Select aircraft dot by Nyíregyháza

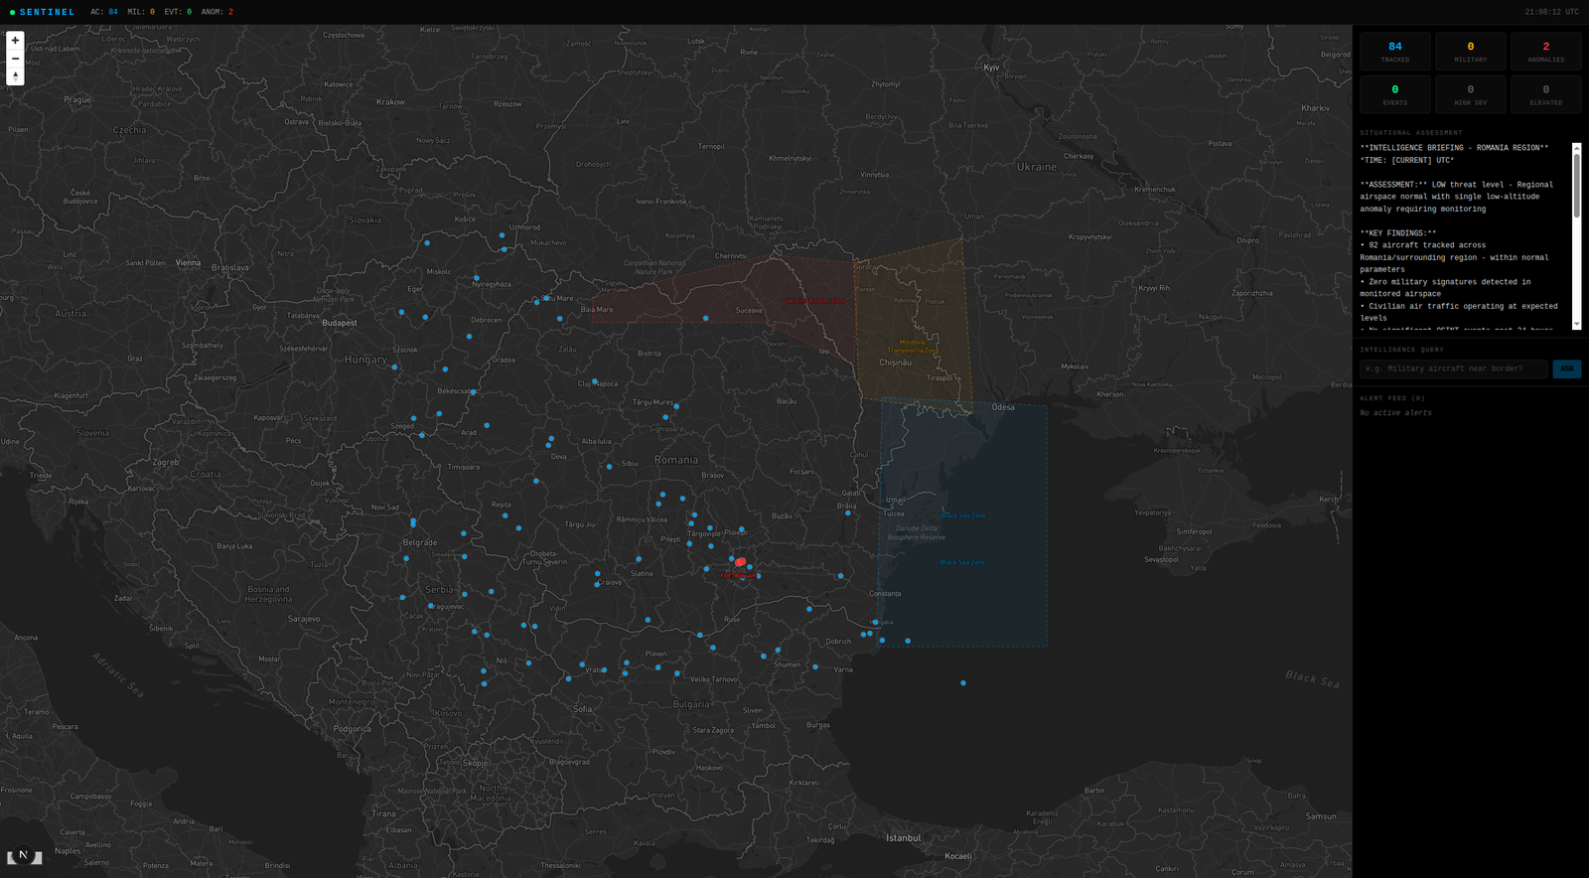pos(477,278)
